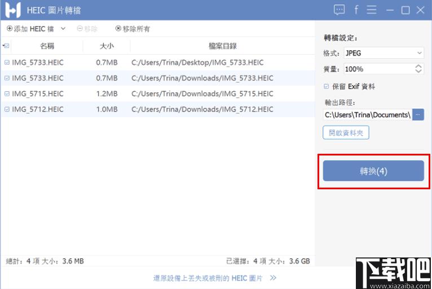This screenshot has width=432, height=289.
Task: Uncheck the IMG_5712.HEIC row checkbox
Action: click(7, 109)
